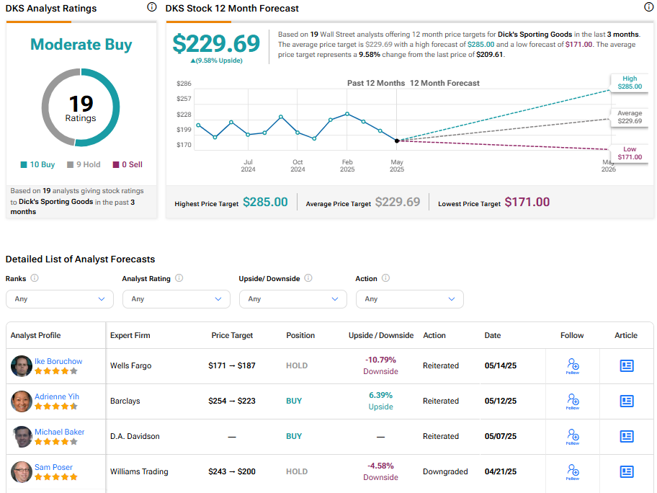Open Ike Boruchow's analyst profile link
This screenshot has width=657, height=493.
pos(58,361)
